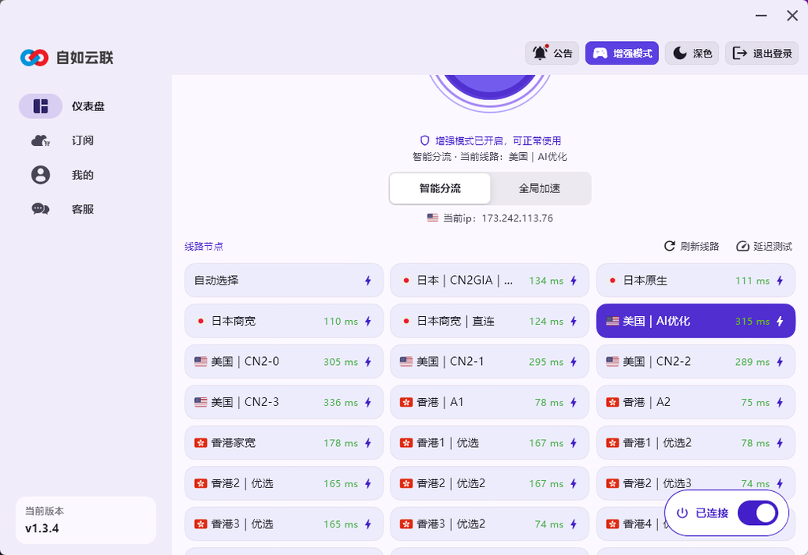Image resolution: width=808 pixels, height=555 pixels.
Task: Click the speedometer icon next to 延迟测试
Action: 743,246
